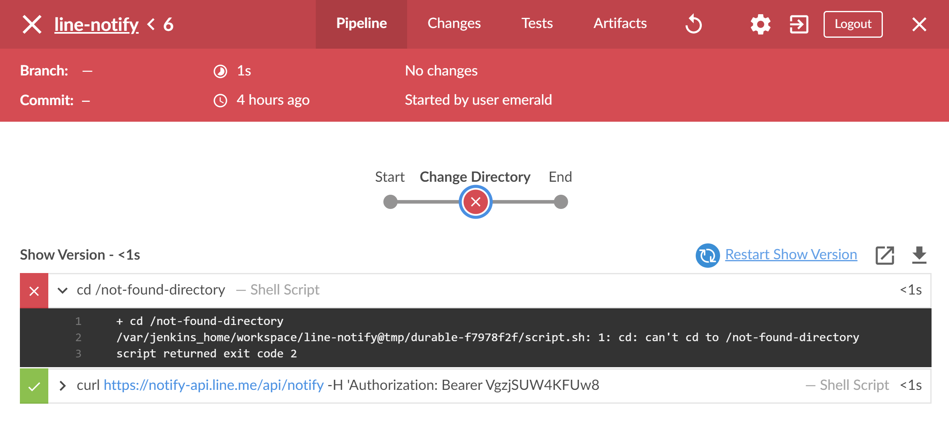The image size is (949, 428).
Task: Collapse the cd /not-found-directory step
Action: (x=63, y=290)
